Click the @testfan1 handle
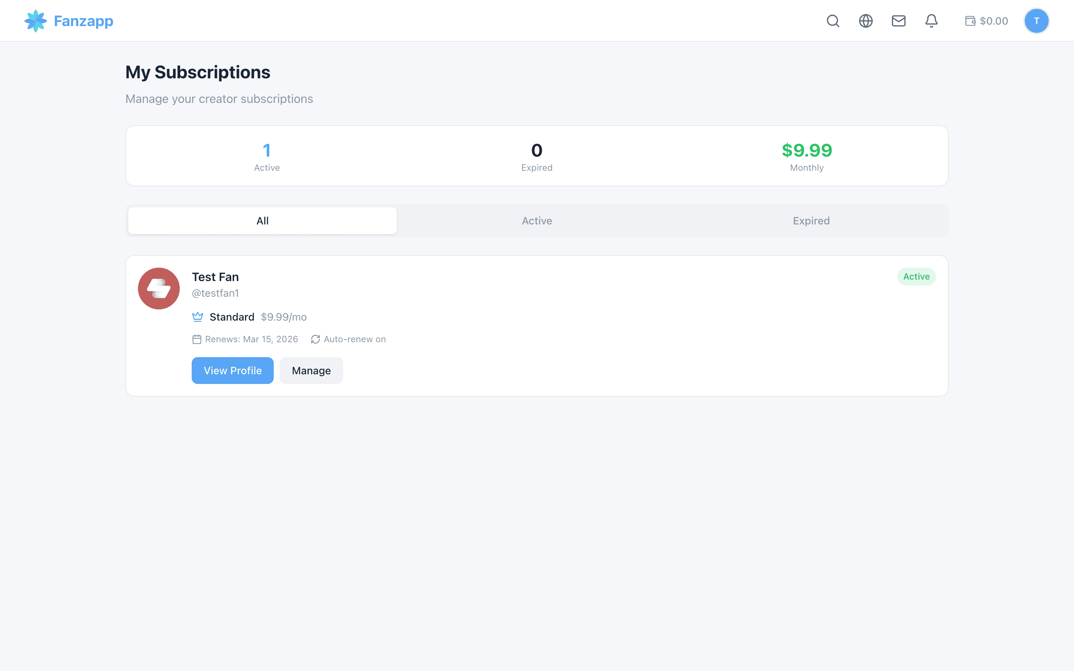Screen dimensions: 1074x671 coord(215,293)
